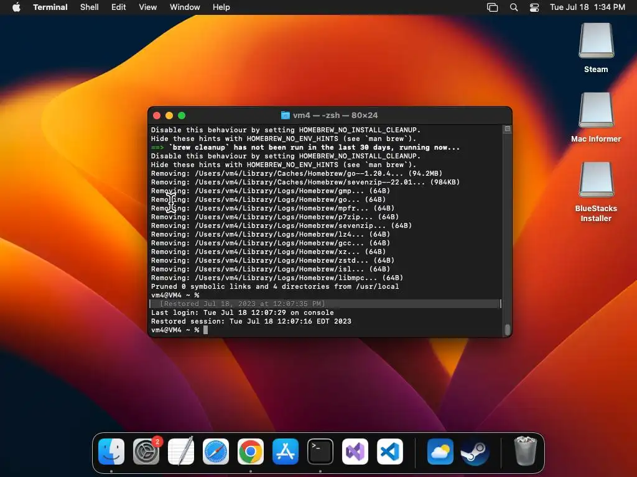Open Spotlight search
The height and width of the screenshot is (477, 637).
(x=514, y=7)
